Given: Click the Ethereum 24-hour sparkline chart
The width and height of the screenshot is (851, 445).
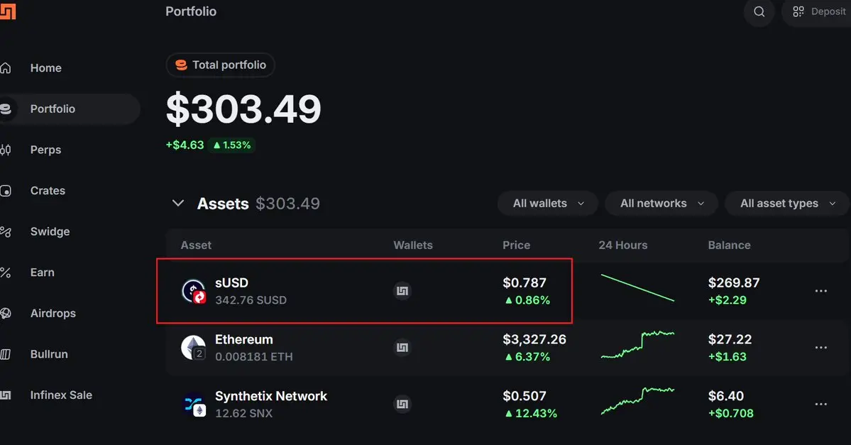Looking at the screenshot, I should coord(637,345).
